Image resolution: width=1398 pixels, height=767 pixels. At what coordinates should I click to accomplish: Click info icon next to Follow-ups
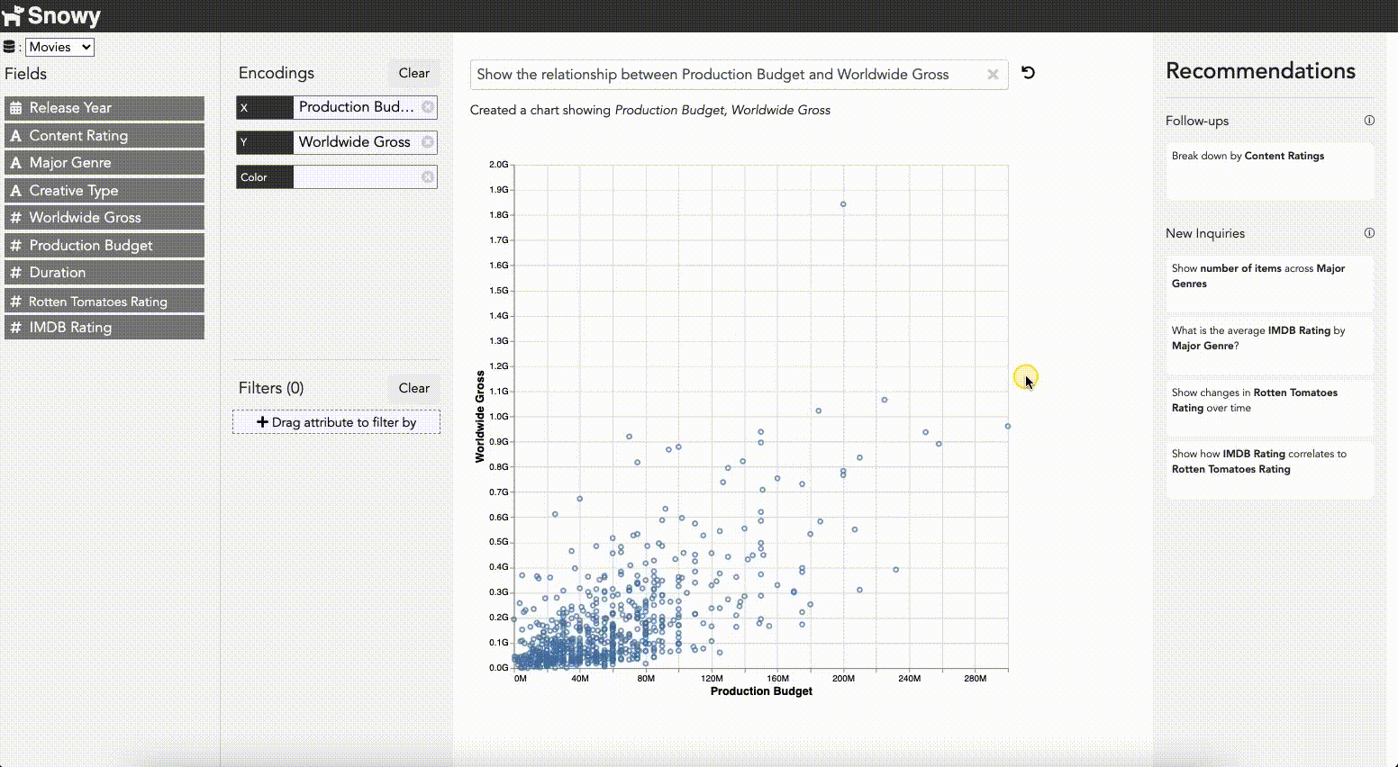click(1369, 121)
